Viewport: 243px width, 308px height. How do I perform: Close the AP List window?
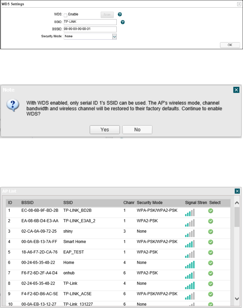[237, 191]
